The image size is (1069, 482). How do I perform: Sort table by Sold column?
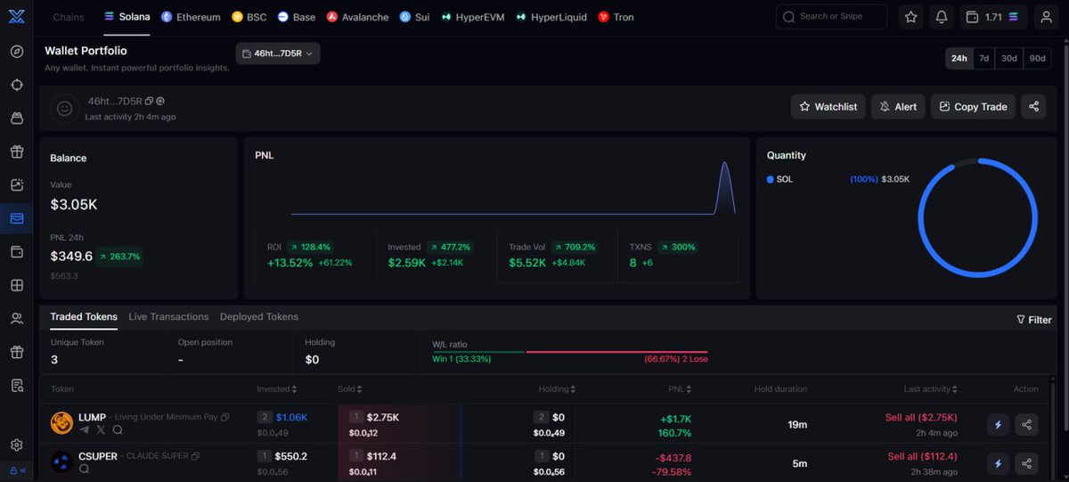pos(350,388)
